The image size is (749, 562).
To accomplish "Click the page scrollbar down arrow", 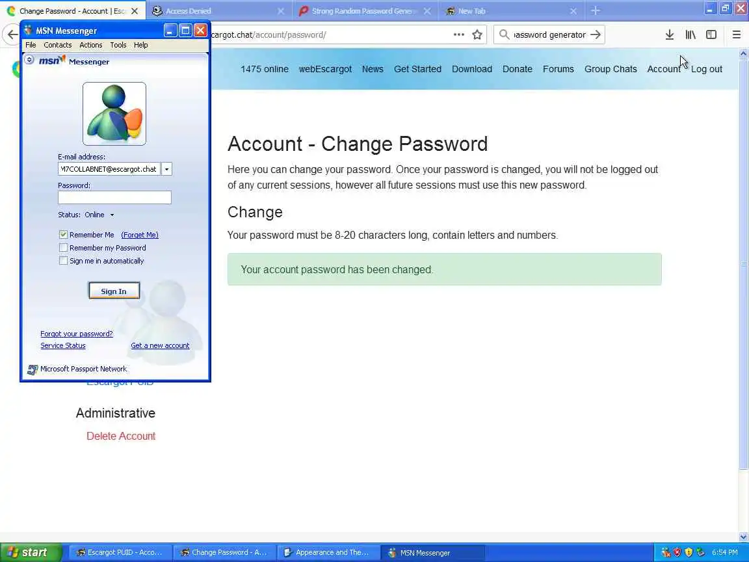I will point(743,537).
